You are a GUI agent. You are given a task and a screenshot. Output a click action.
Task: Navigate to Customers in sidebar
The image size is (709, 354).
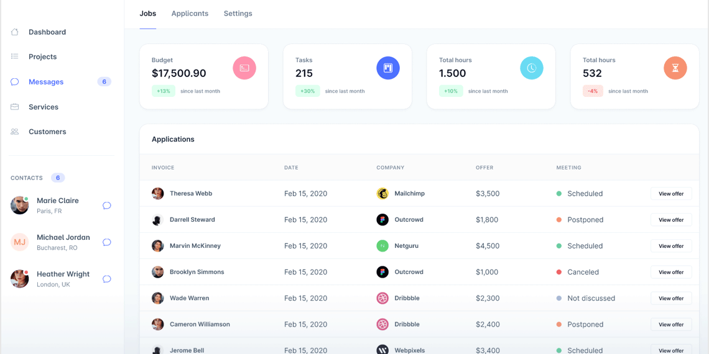point(47,132)
